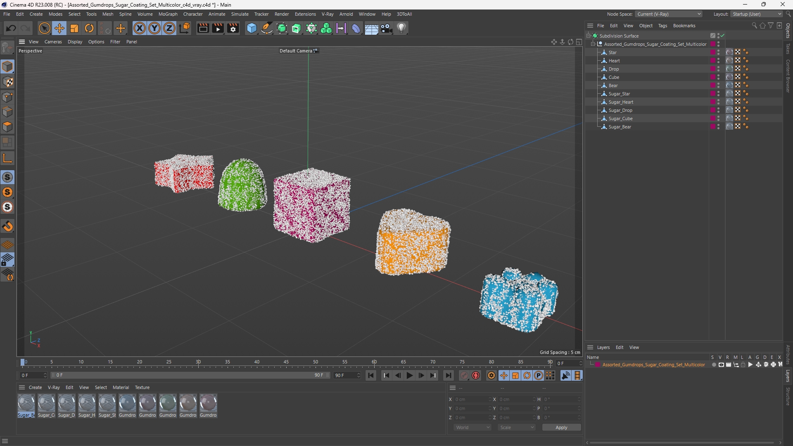This screenshot has width=793, height=446.
Task: Add a Cube primitive object
Action: pos(252,28)
